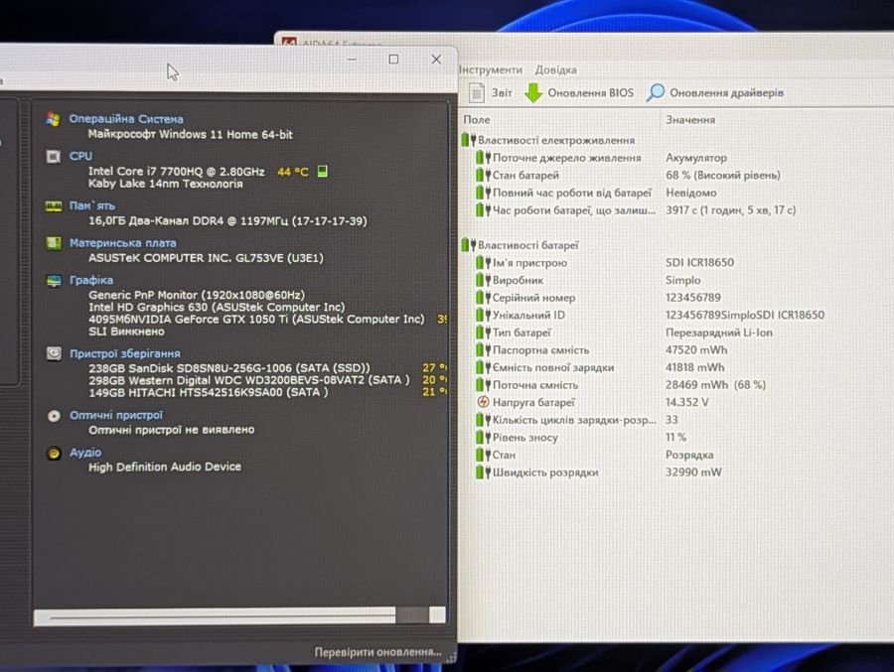
Task: Click the CPU chip icon
Action: [x=53, y=156]
